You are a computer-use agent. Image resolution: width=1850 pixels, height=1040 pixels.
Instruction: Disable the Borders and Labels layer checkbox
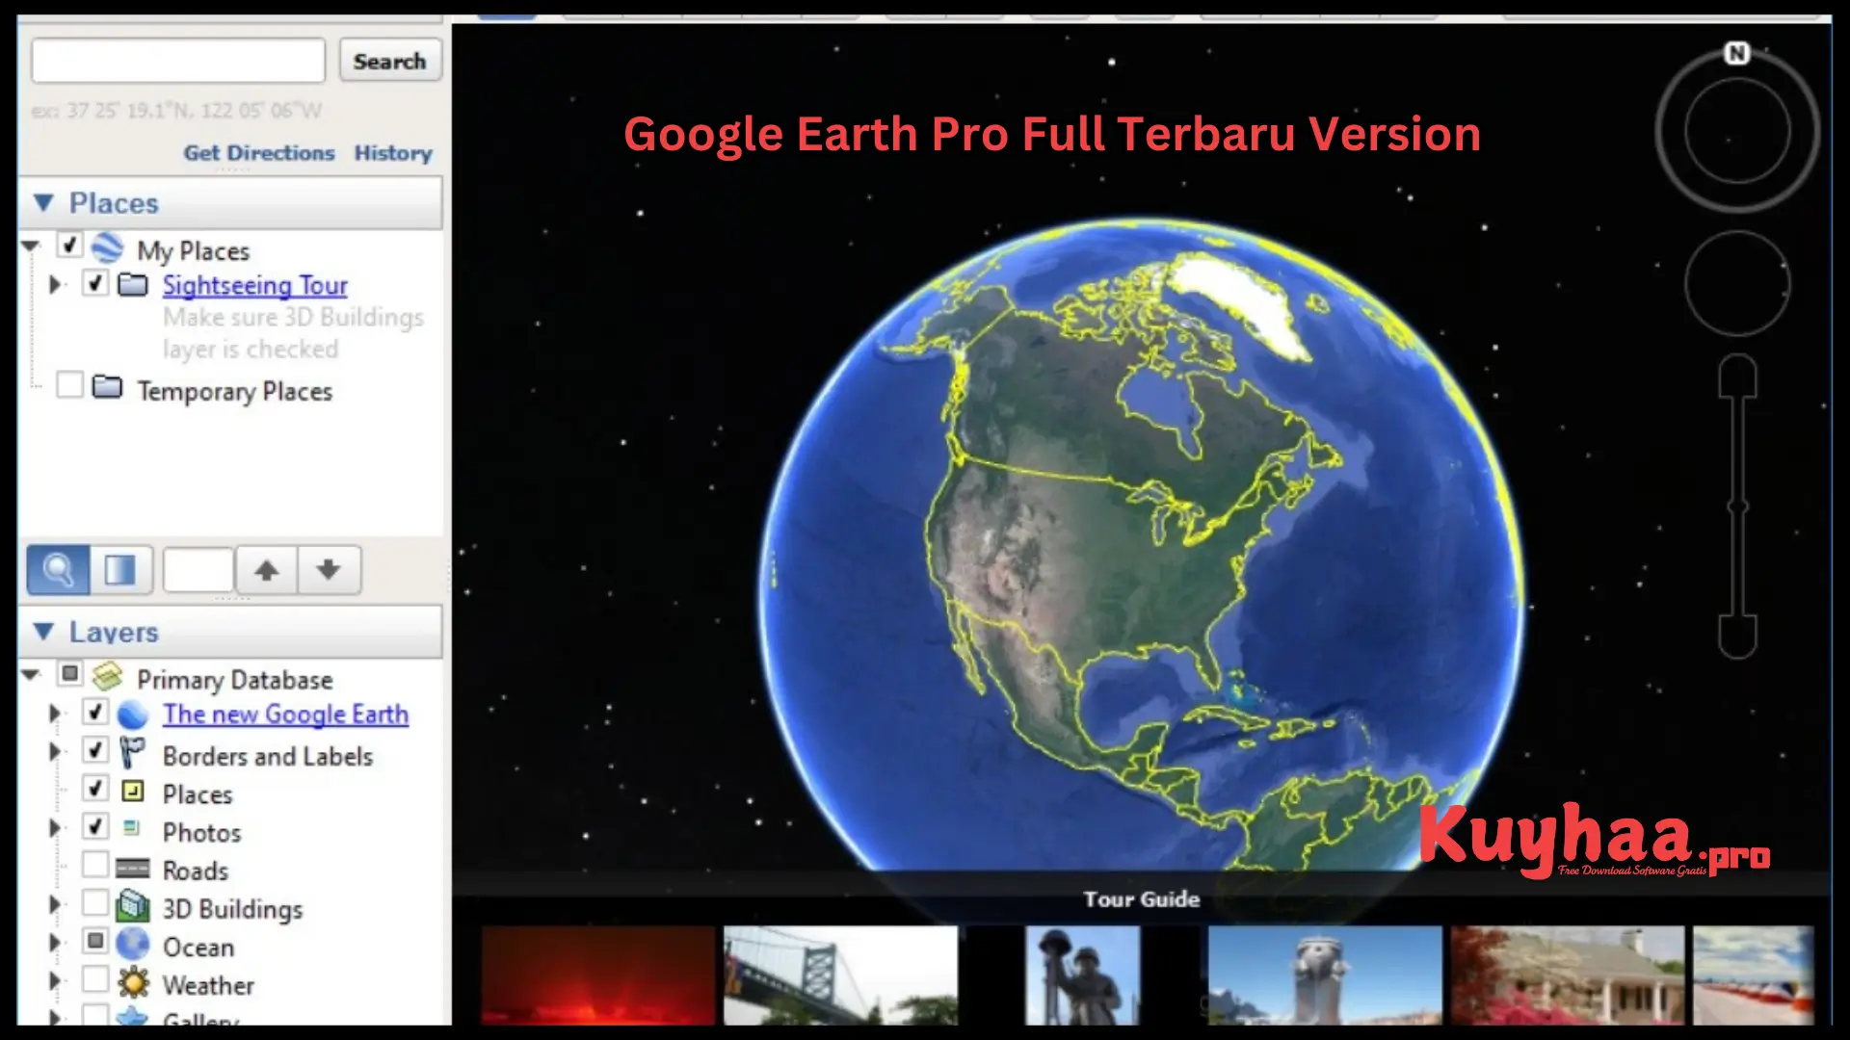click(x=95, y=750)
